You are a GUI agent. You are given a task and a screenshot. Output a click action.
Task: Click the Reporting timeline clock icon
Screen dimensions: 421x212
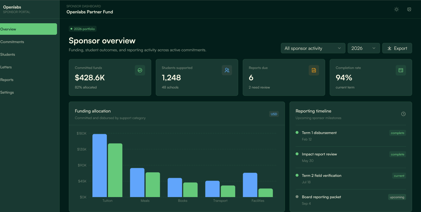tap(403, 114)
